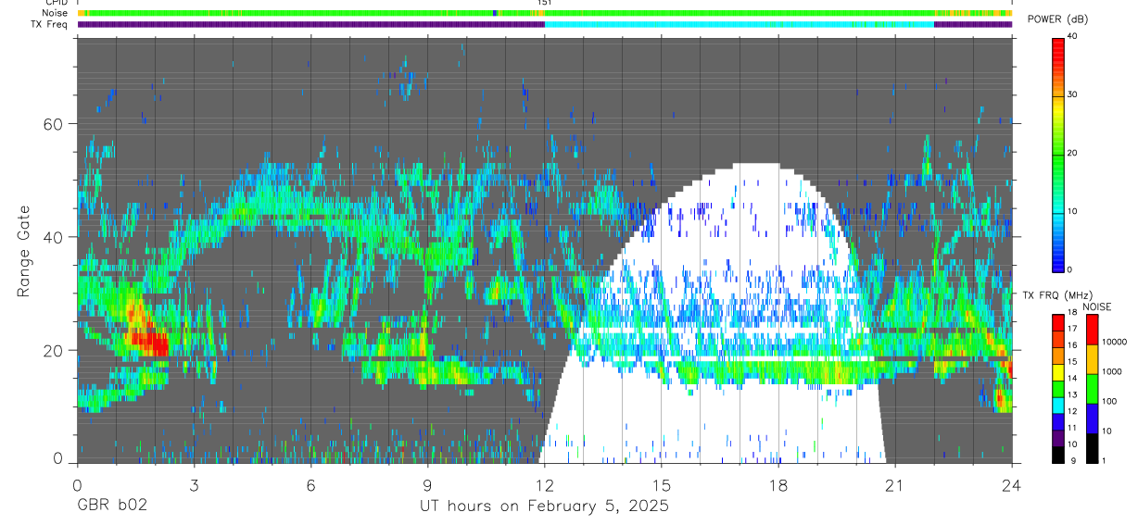Click the green noise strip above the plot
Image resolution: width=1138 pixels, height=525 pixels.
[545, 13]
